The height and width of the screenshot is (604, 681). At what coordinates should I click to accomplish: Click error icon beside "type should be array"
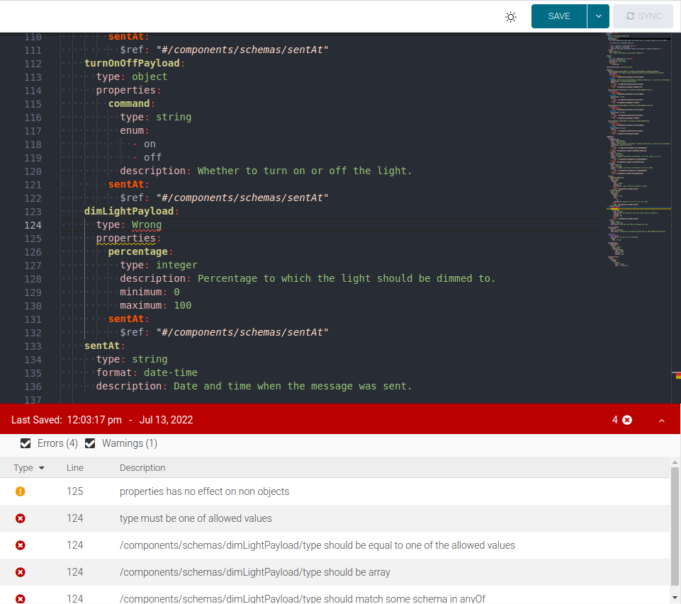click(21, 572)
